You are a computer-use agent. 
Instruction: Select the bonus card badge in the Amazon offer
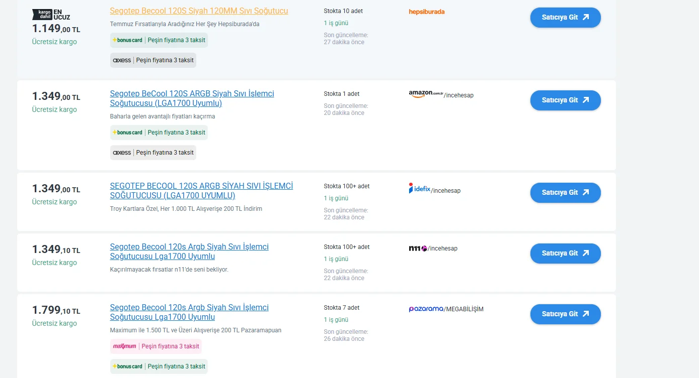(x=159, y=133)
